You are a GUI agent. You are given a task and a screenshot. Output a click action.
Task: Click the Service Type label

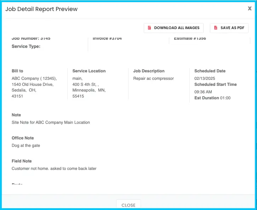[x=26, y=46]
